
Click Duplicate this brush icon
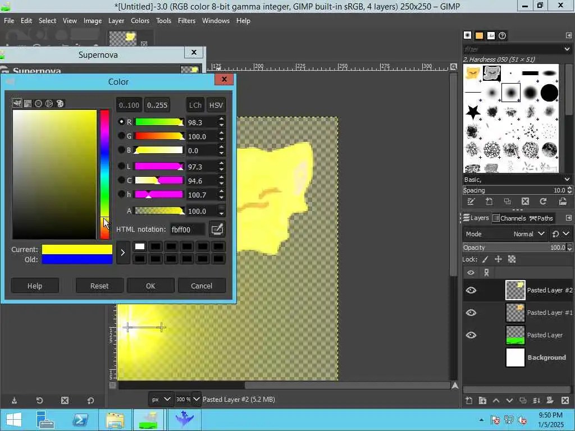point(507,201)
